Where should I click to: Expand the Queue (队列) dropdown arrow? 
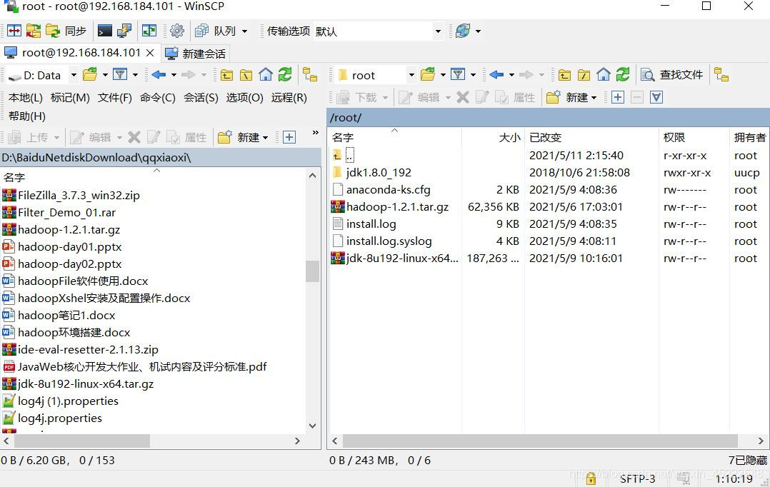244,31
